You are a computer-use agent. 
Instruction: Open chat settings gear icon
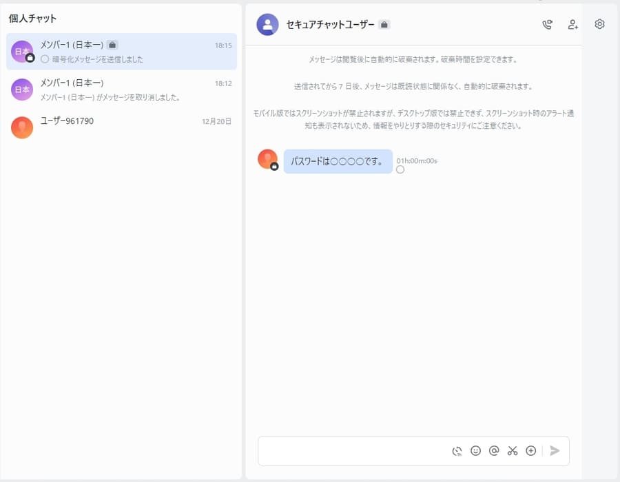(599, 24)
